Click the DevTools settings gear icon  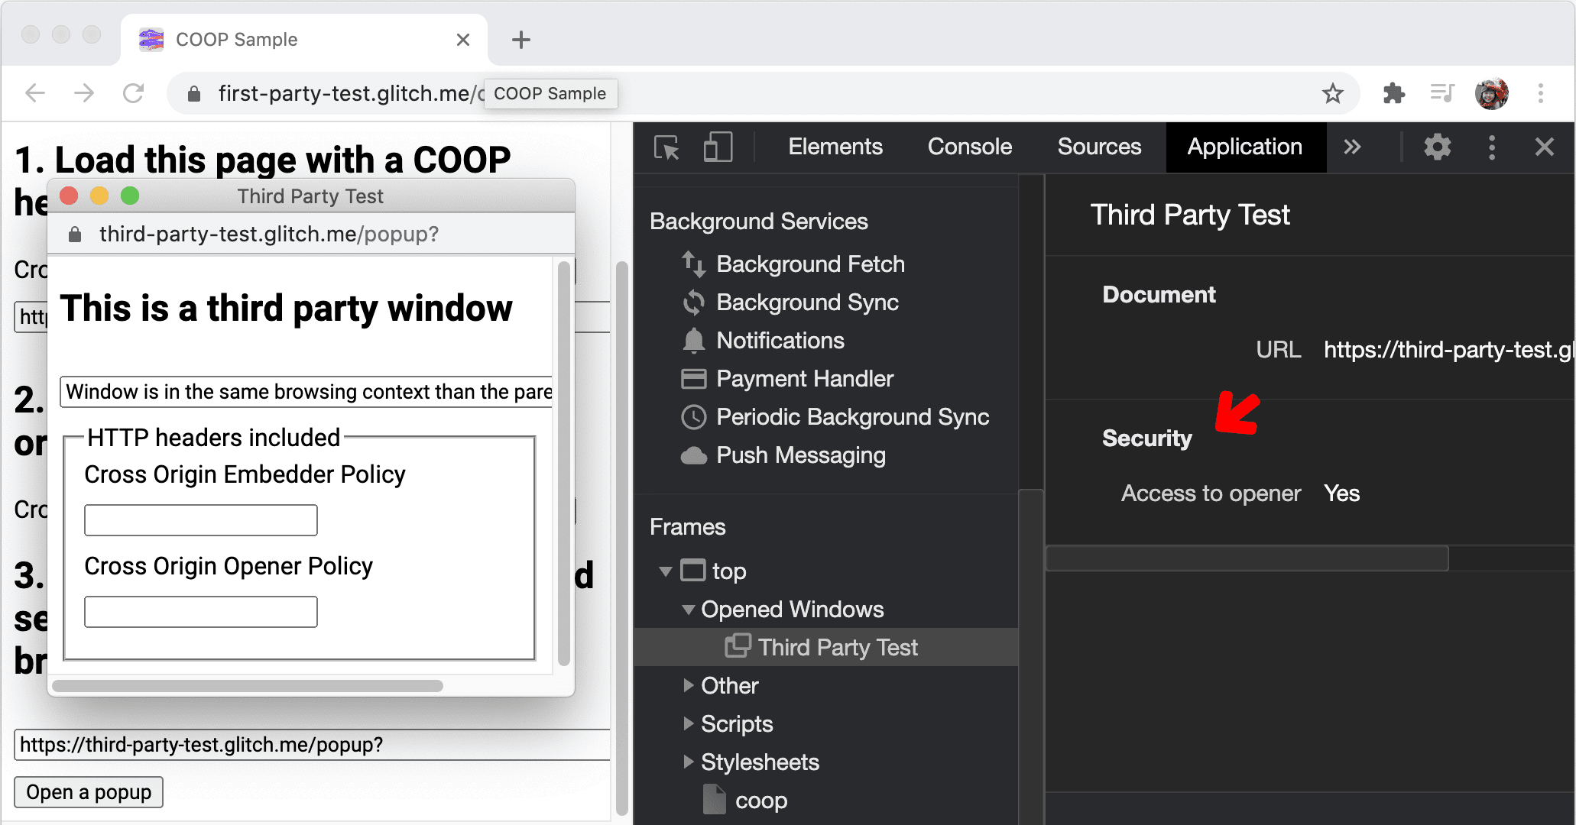[1436, 147]
